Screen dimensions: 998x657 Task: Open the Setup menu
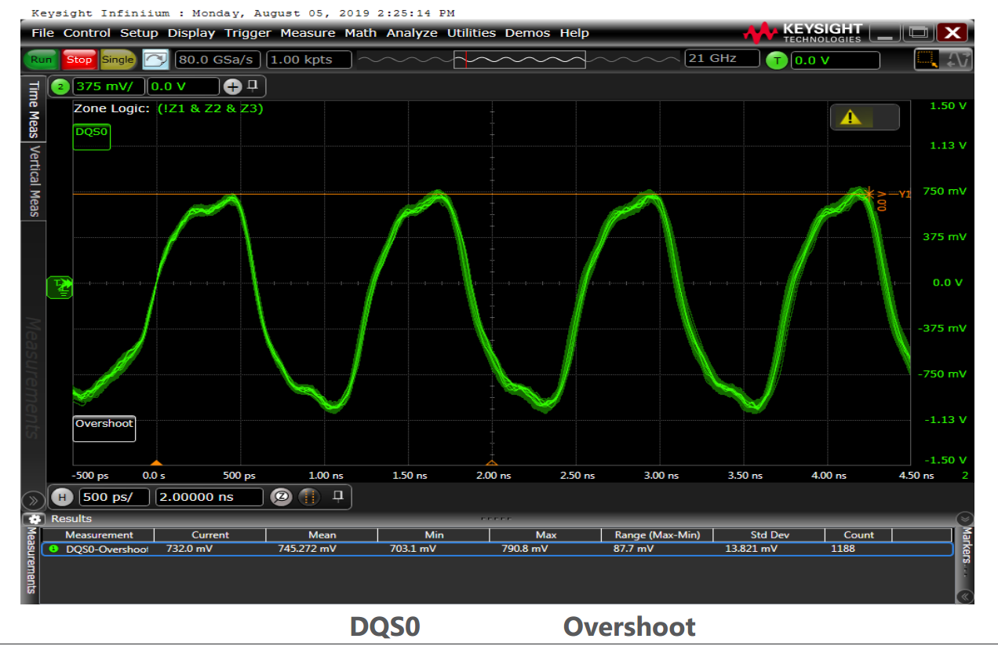coord(139,33)
